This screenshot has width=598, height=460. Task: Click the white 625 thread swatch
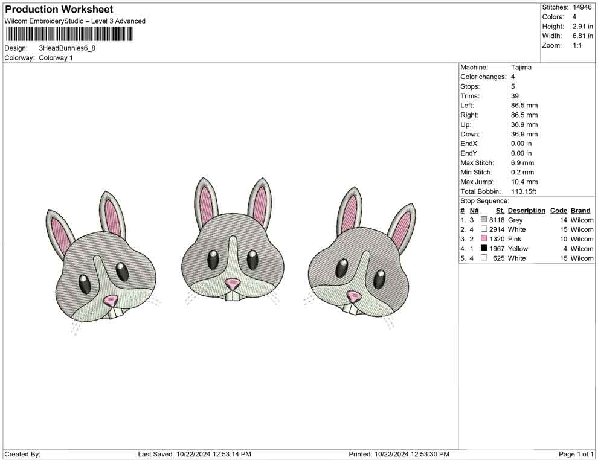pyautogui.click(x=484, y=258)
